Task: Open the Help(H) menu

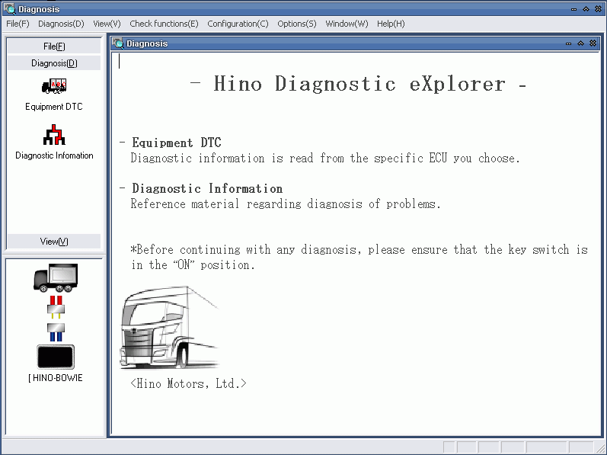Action: pos(391,24)
